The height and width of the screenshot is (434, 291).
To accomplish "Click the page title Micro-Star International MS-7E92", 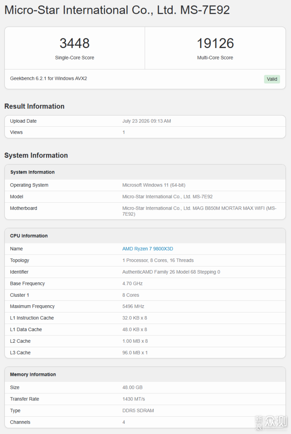I will coord(117,10).
